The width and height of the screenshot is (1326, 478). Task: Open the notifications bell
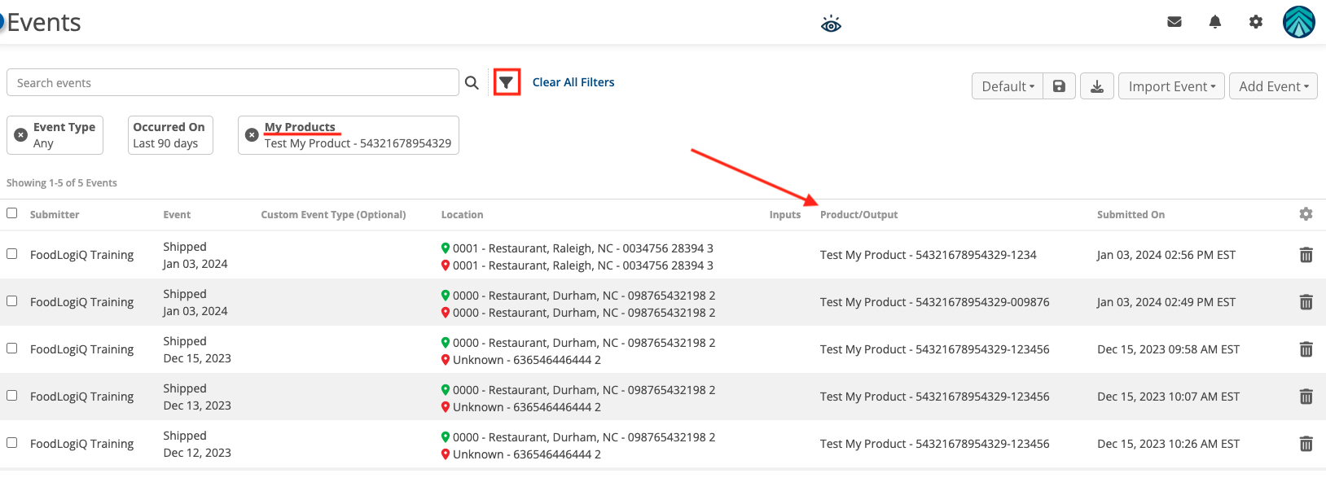pos(1215,22)
